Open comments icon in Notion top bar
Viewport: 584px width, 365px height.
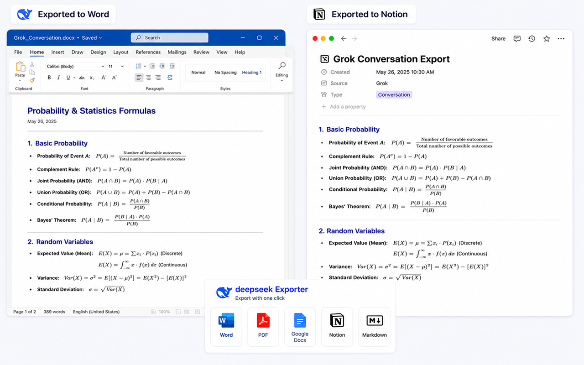tap(517, 39)
